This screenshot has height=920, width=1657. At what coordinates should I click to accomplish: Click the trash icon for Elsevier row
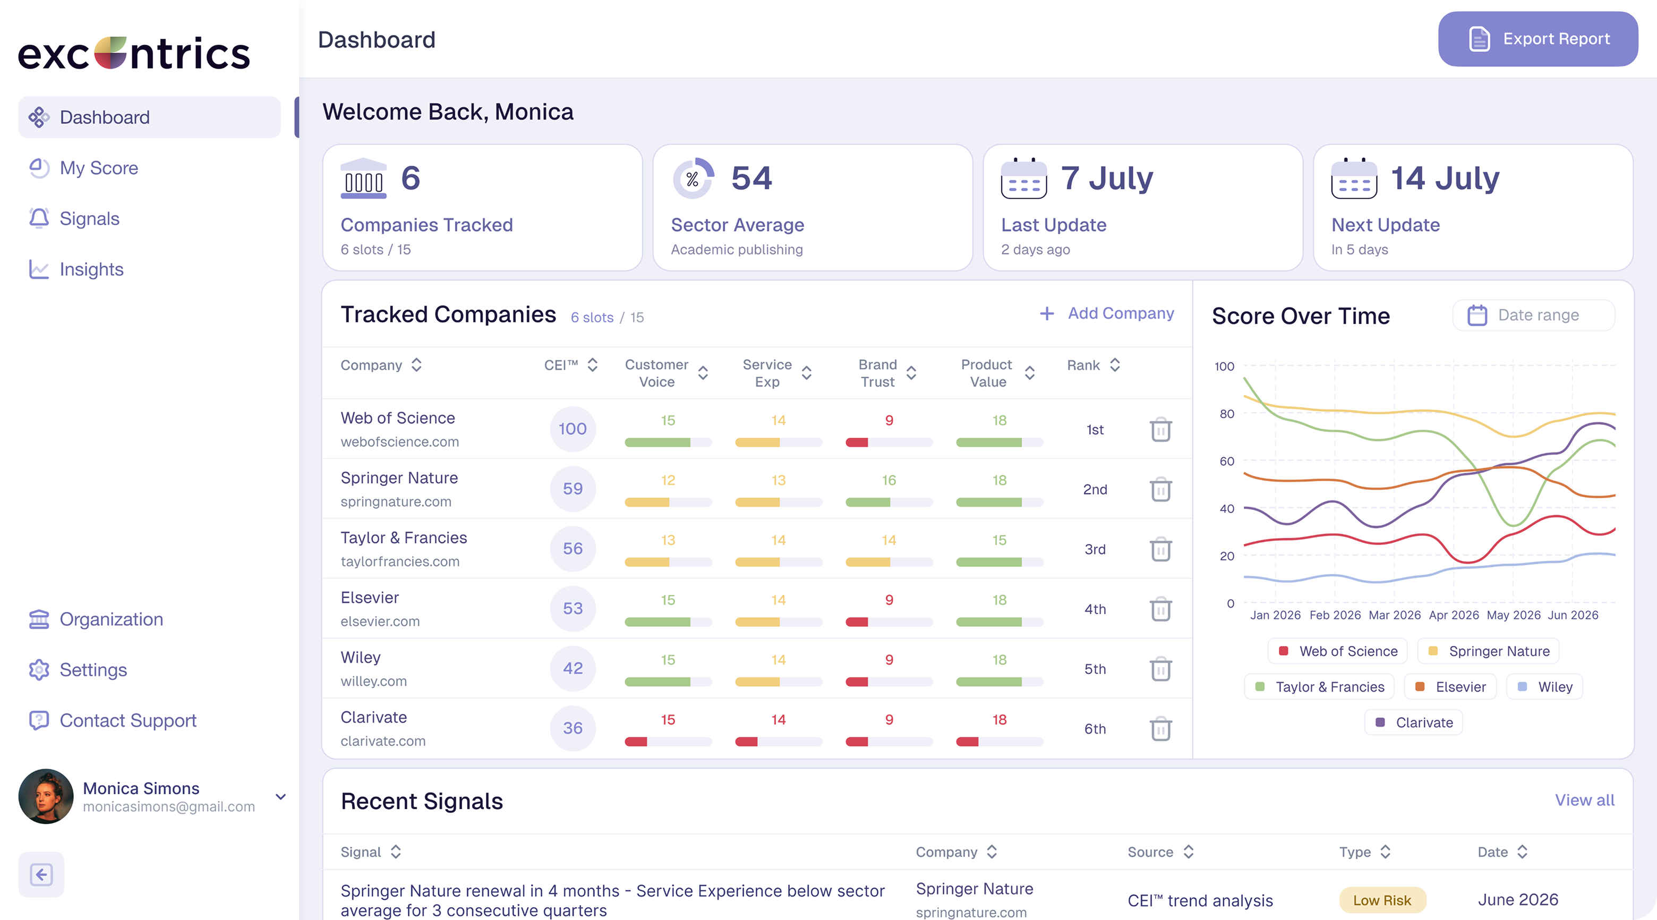pyautogui.click(x=1160, y=609)
